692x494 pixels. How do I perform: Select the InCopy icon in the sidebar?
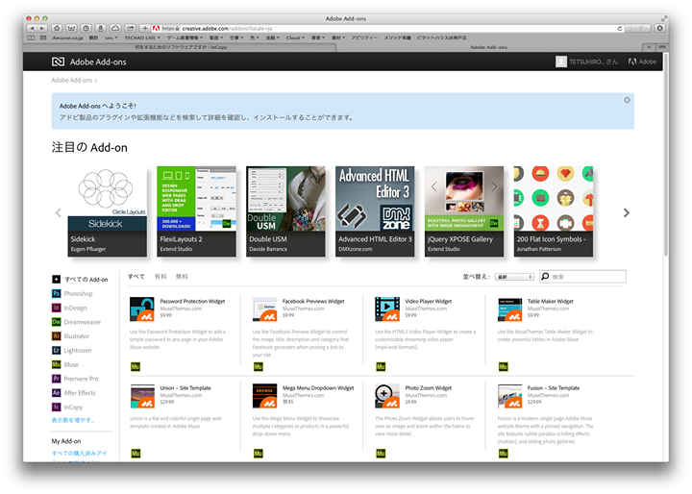(x=56, y=407)
